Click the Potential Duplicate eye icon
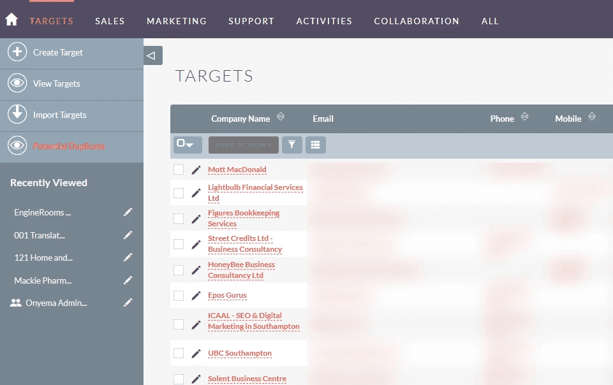Viewport: 613px width, 385px height. click(17, 145)
